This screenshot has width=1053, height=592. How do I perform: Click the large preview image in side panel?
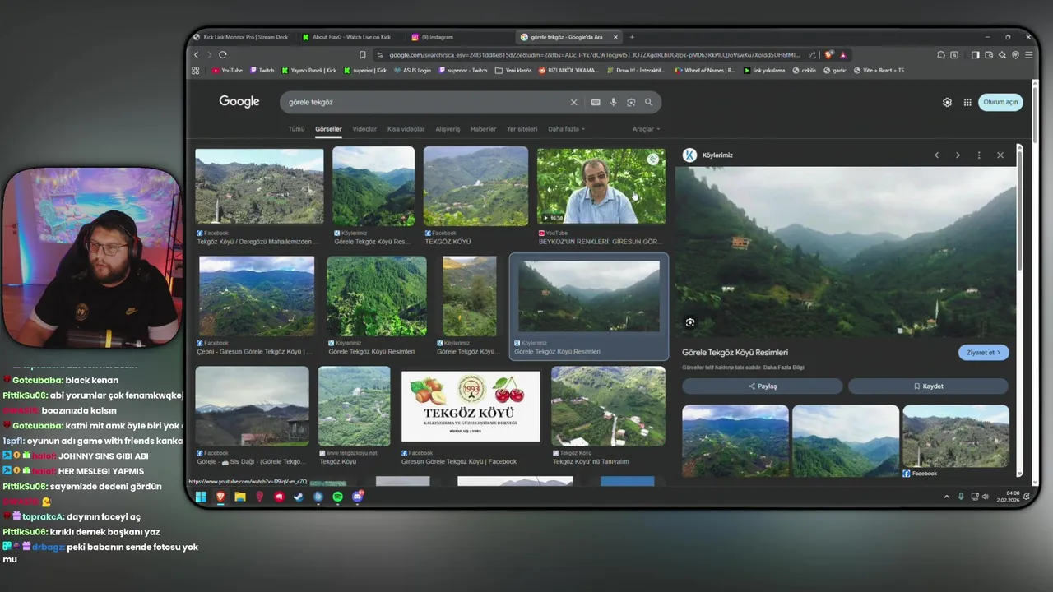tap(845, 252)
